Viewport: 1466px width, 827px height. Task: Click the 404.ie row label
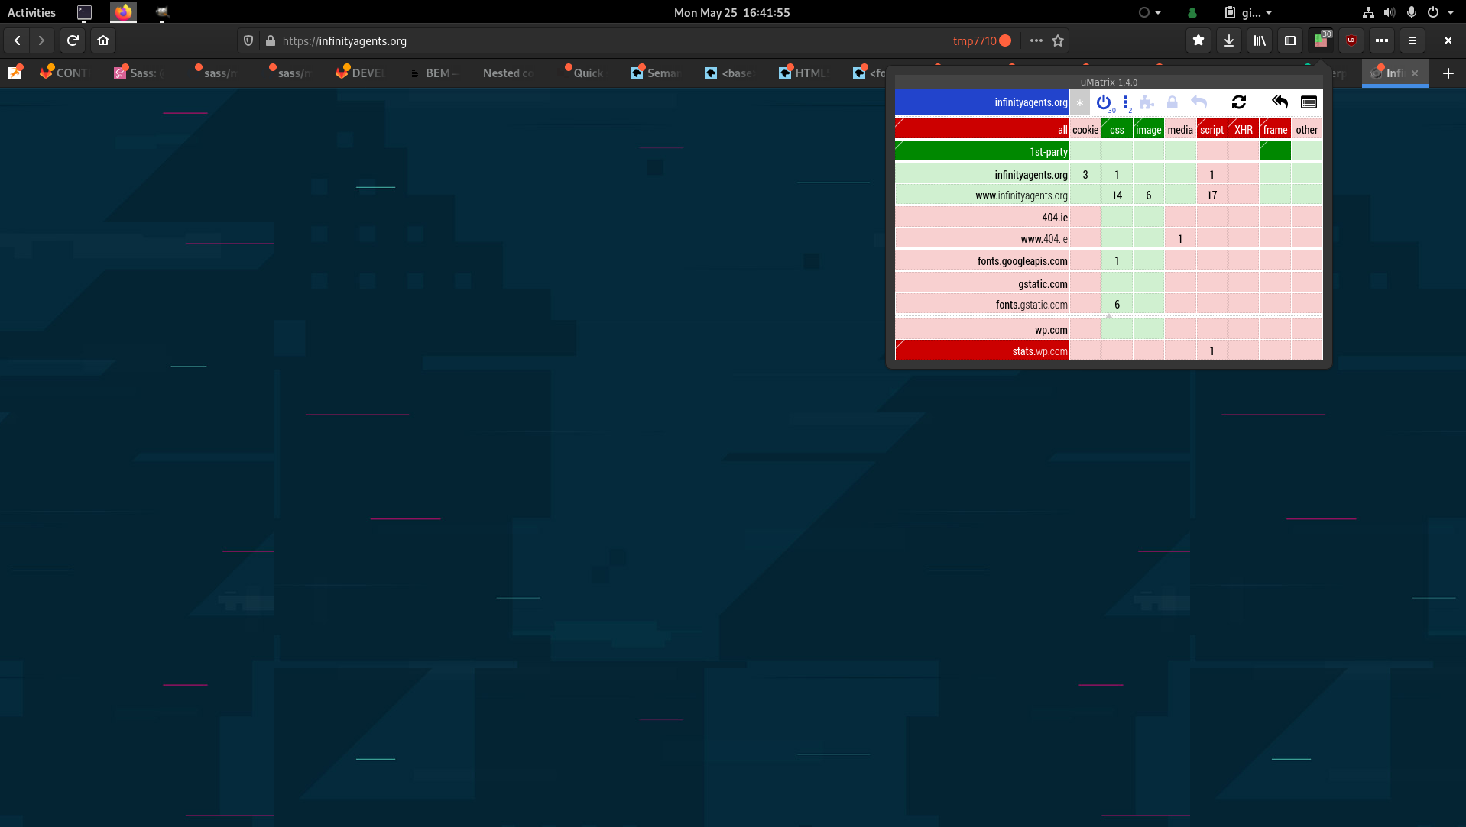[x=982, y=218]
